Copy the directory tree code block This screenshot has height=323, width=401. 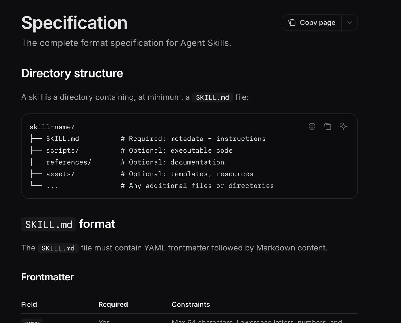coord(327,126)
